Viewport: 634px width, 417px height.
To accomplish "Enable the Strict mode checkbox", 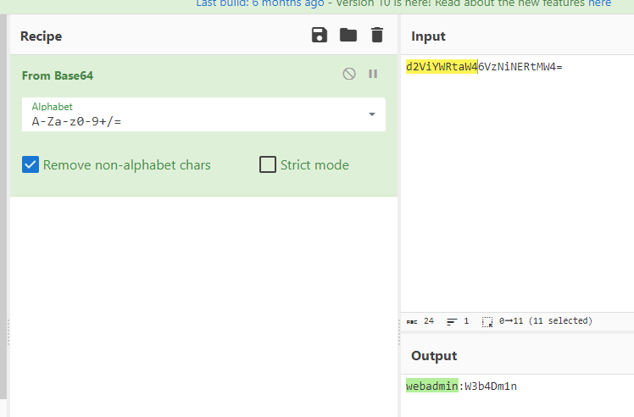I will 268,164.
